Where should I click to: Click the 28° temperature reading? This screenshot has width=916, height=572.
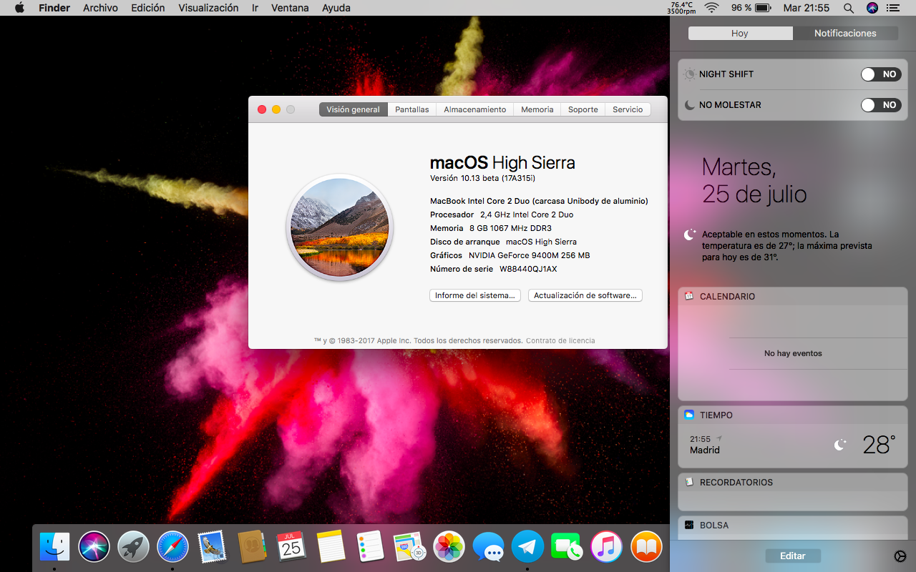880,445
